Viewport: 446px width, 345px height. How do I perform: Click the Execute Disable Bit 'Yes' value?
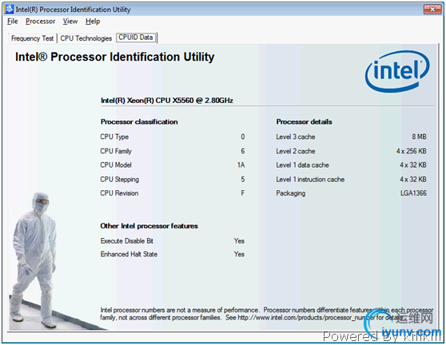239,241
